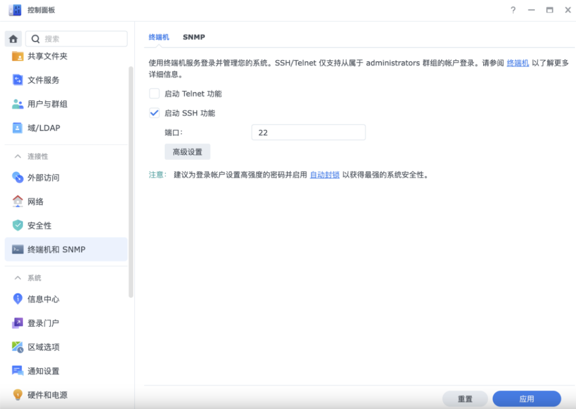576x409 pixels.
Task: Select 用户与群组 users icon
Action: pyautogui.click(x=18, y=104)
